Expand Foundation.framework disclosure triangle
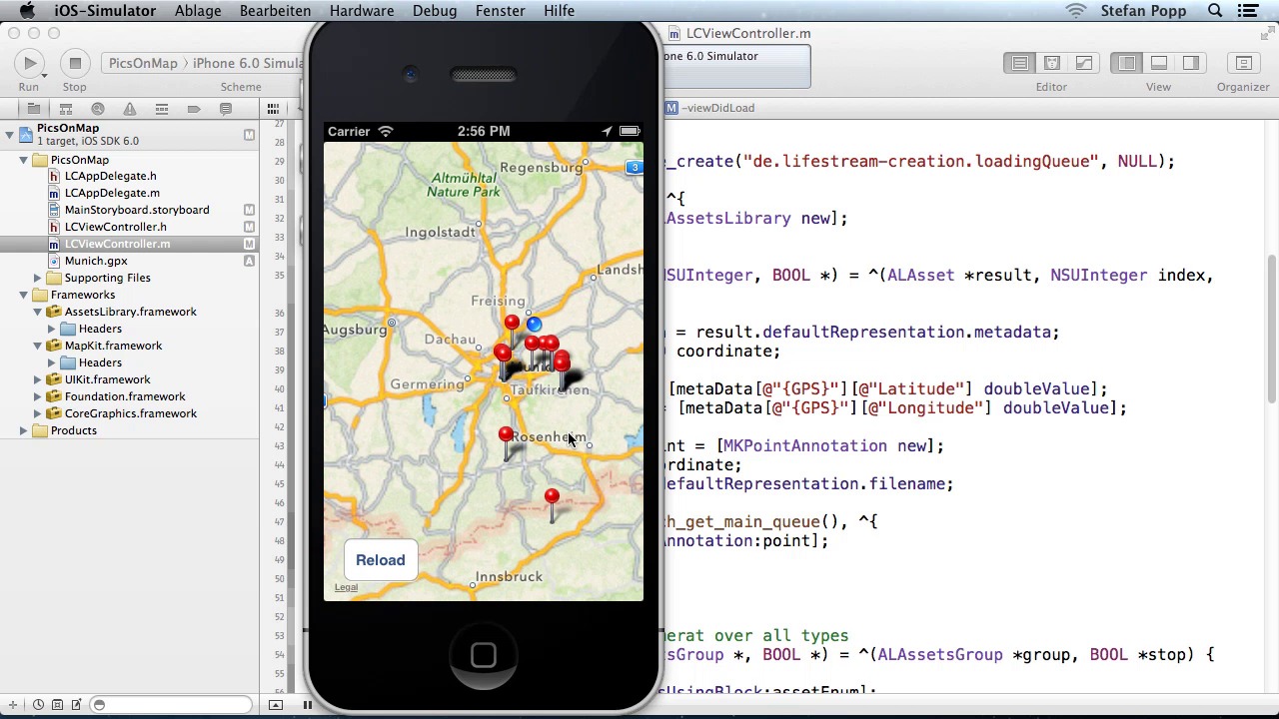 coord(37,396)
